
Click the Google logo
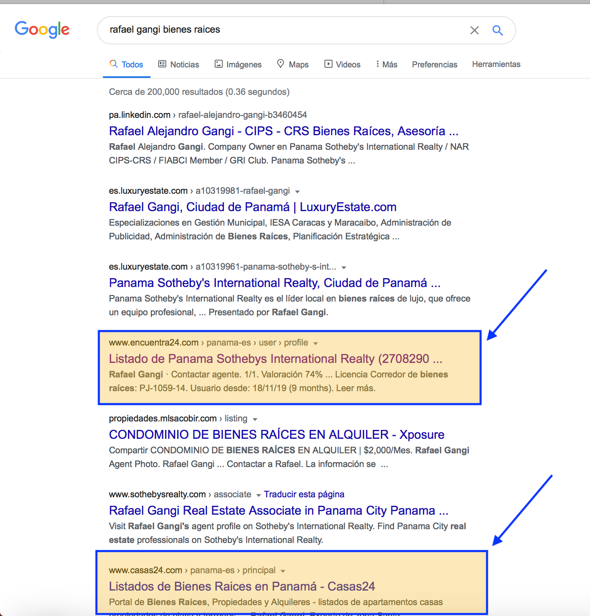pyautogui.click(x=42, y=29)
